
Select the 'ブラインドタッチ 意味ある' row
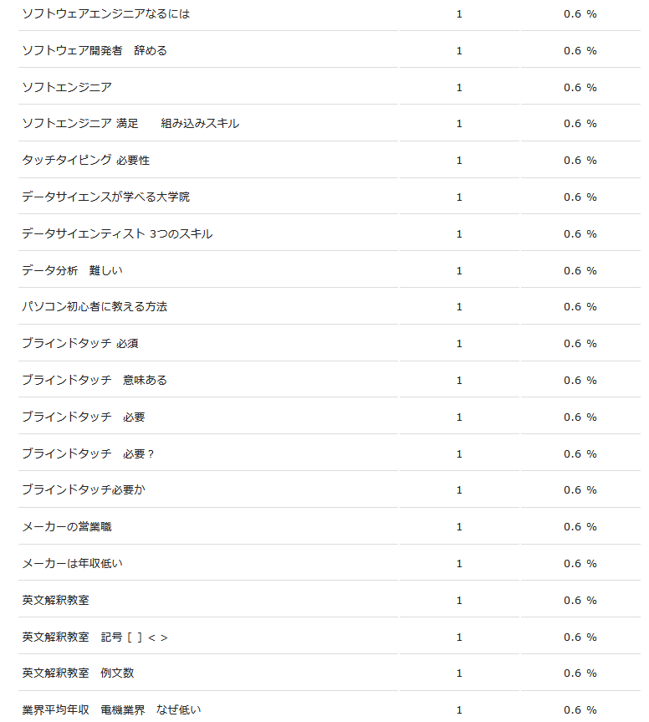tap(95, 381)
